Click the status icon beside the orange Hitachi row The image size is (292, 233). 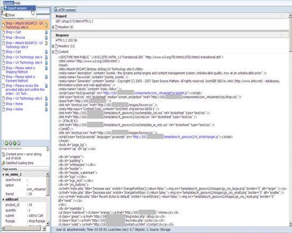point(46,25)
